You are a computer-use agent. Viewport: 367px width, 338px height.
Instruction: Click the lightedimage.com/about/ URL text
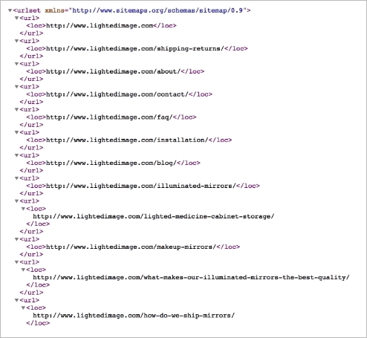pyautogui.click(x=113, y=71)
